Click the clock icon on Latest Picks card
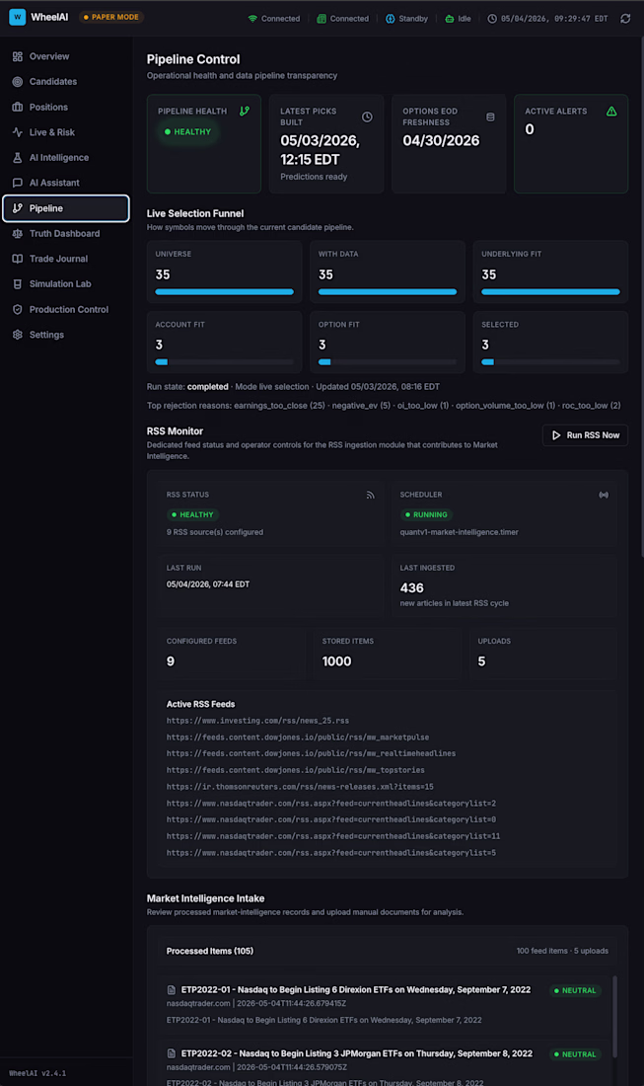Screen dimensions: 644x1086 (x=367, y=117)
